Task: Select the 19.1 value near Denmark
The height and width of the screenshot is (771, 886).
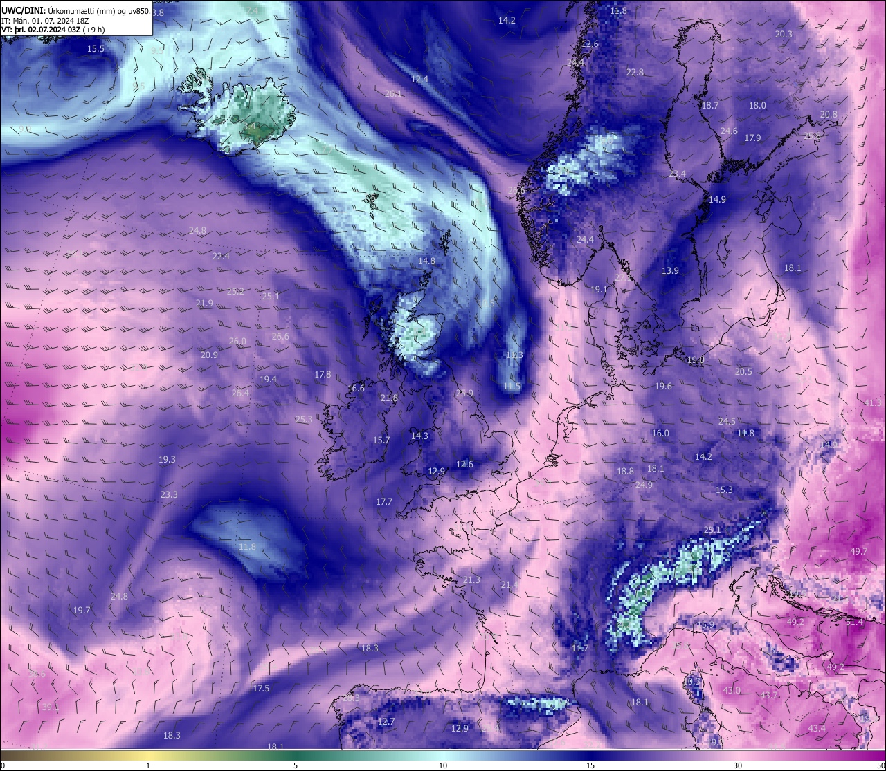Action: 599,289
